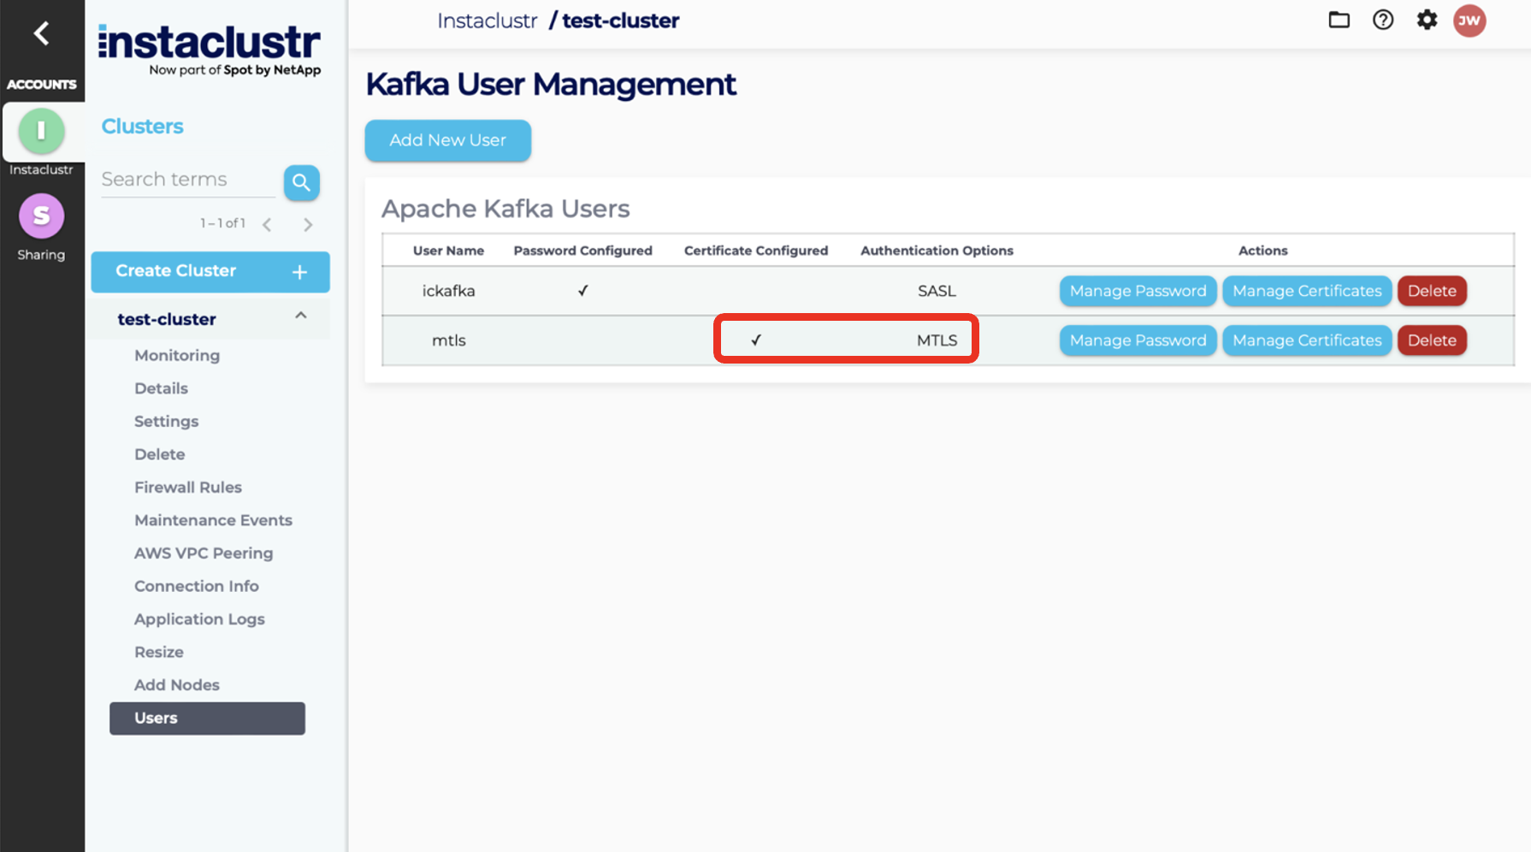Go to next page of clusters
Viewport: 1531px width, 852px height.
[x=308, y=225]
